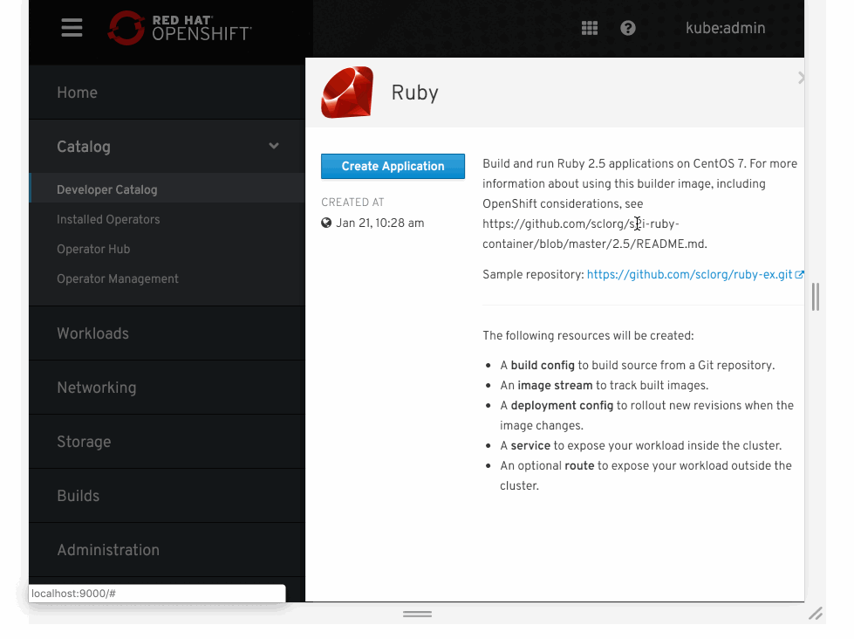
Task: Click the vertical resize handle on right edge
Action: pyautogui.click(x=816, y=297)
